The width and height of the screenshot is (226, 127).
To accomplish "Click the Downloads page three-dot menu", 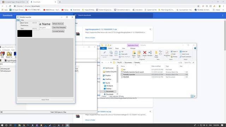I will pos(222,16).
